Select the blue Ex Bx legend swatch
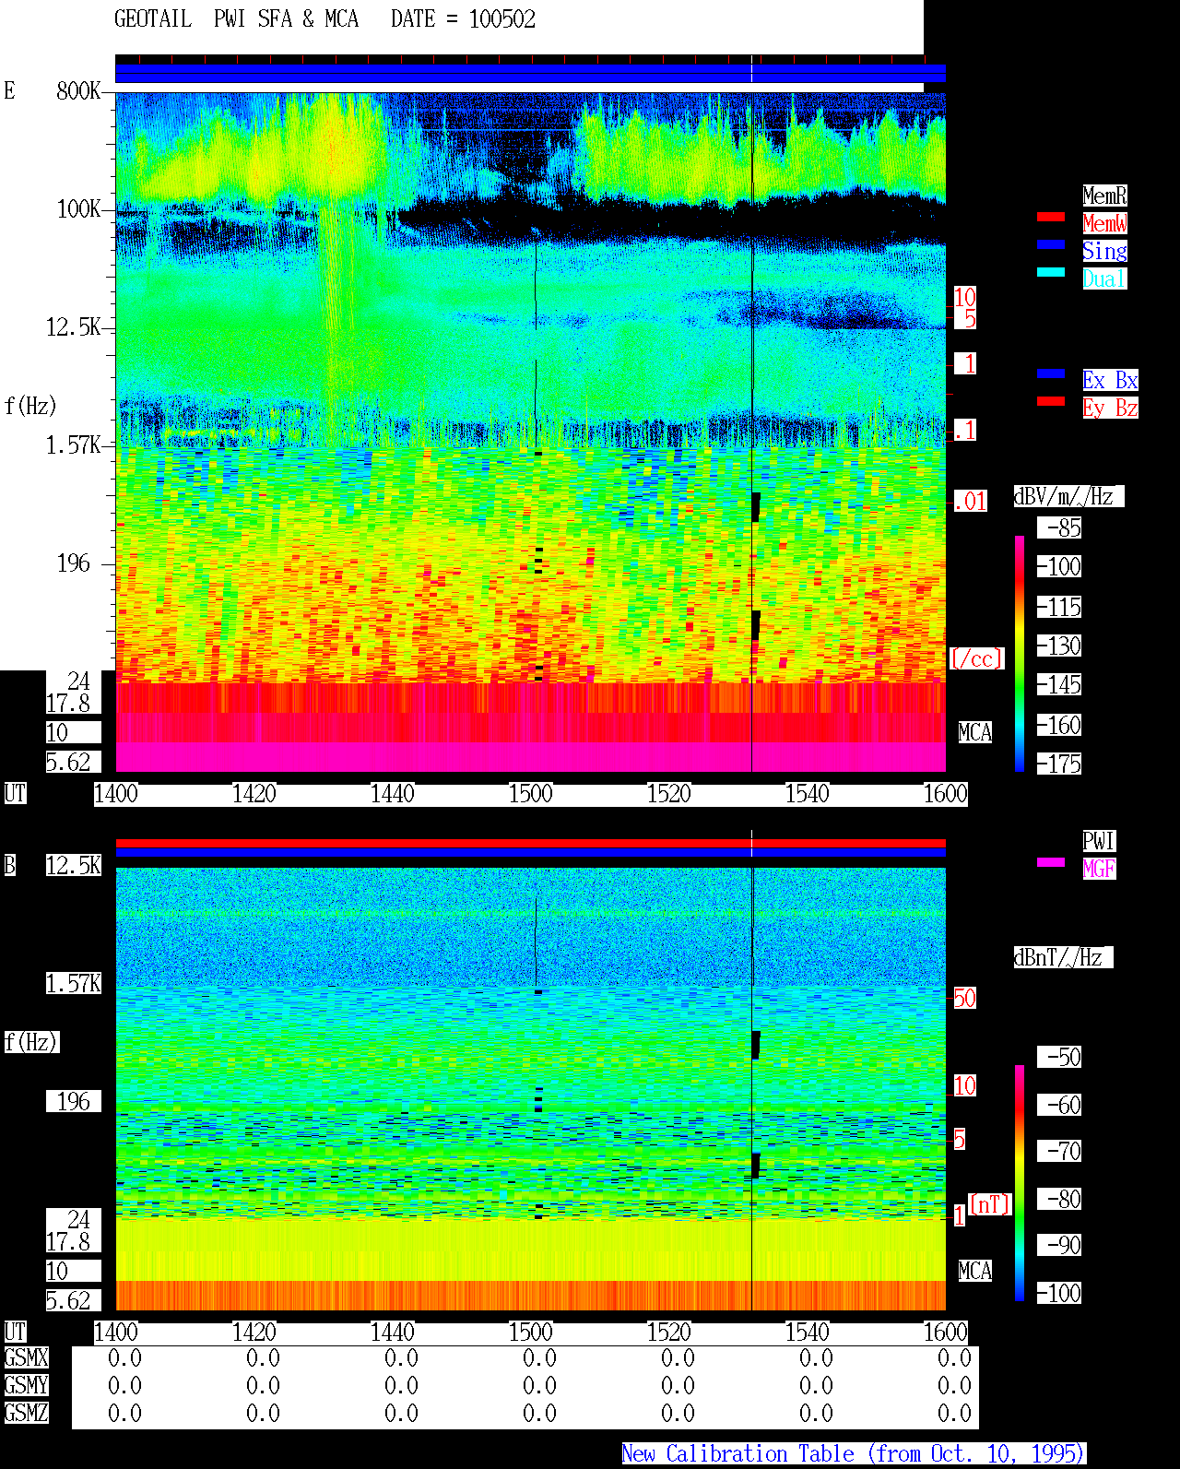Image resolution: width=1180 pixels, height=1469 pixels. click(1051, 373)
